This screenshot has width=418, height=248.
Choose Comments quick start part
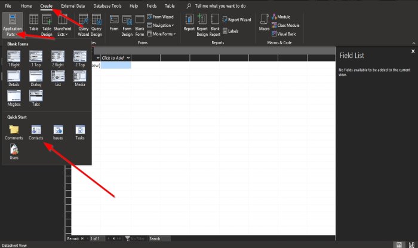click(x=14, y=133)
